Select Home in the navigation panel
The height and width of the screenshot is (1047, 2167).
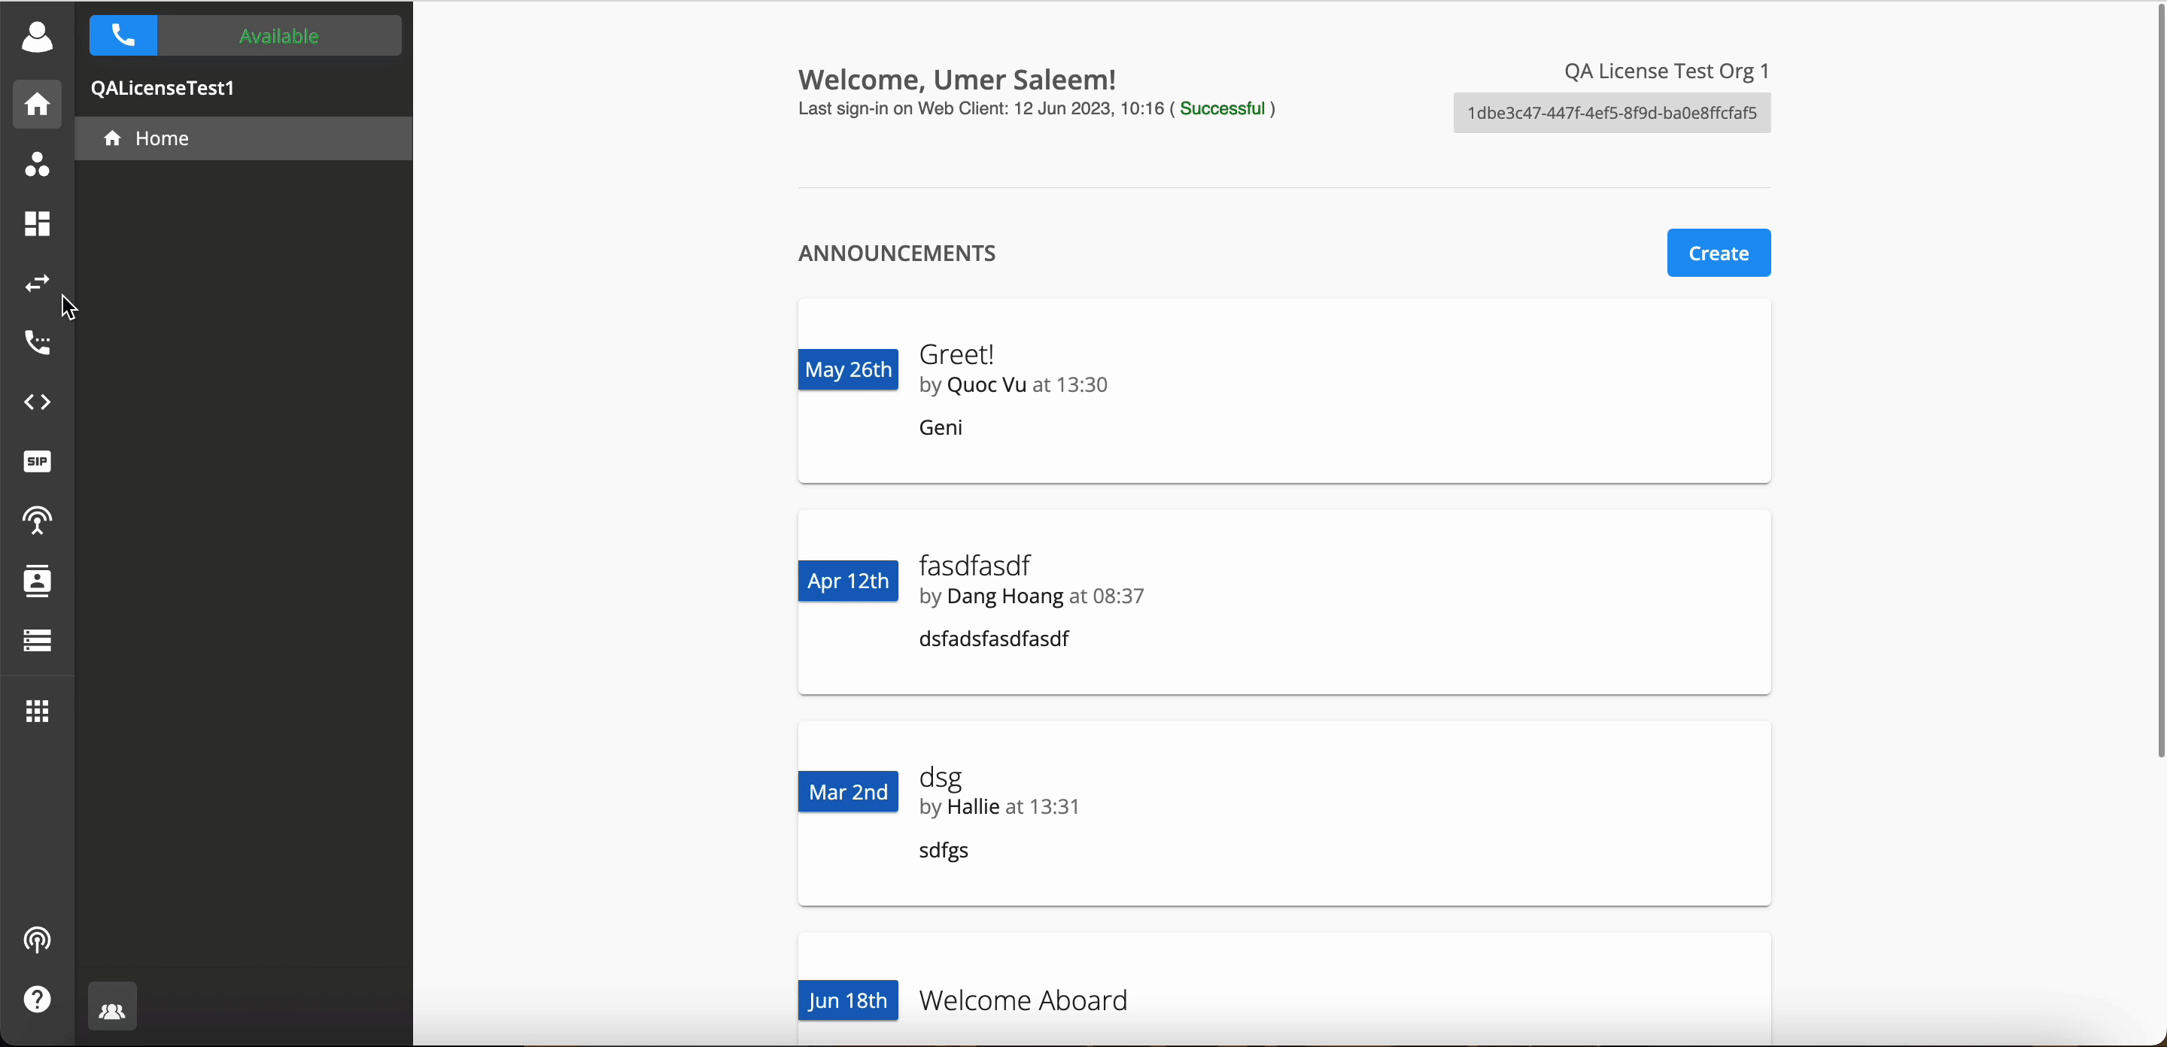[x=244, y=138]
